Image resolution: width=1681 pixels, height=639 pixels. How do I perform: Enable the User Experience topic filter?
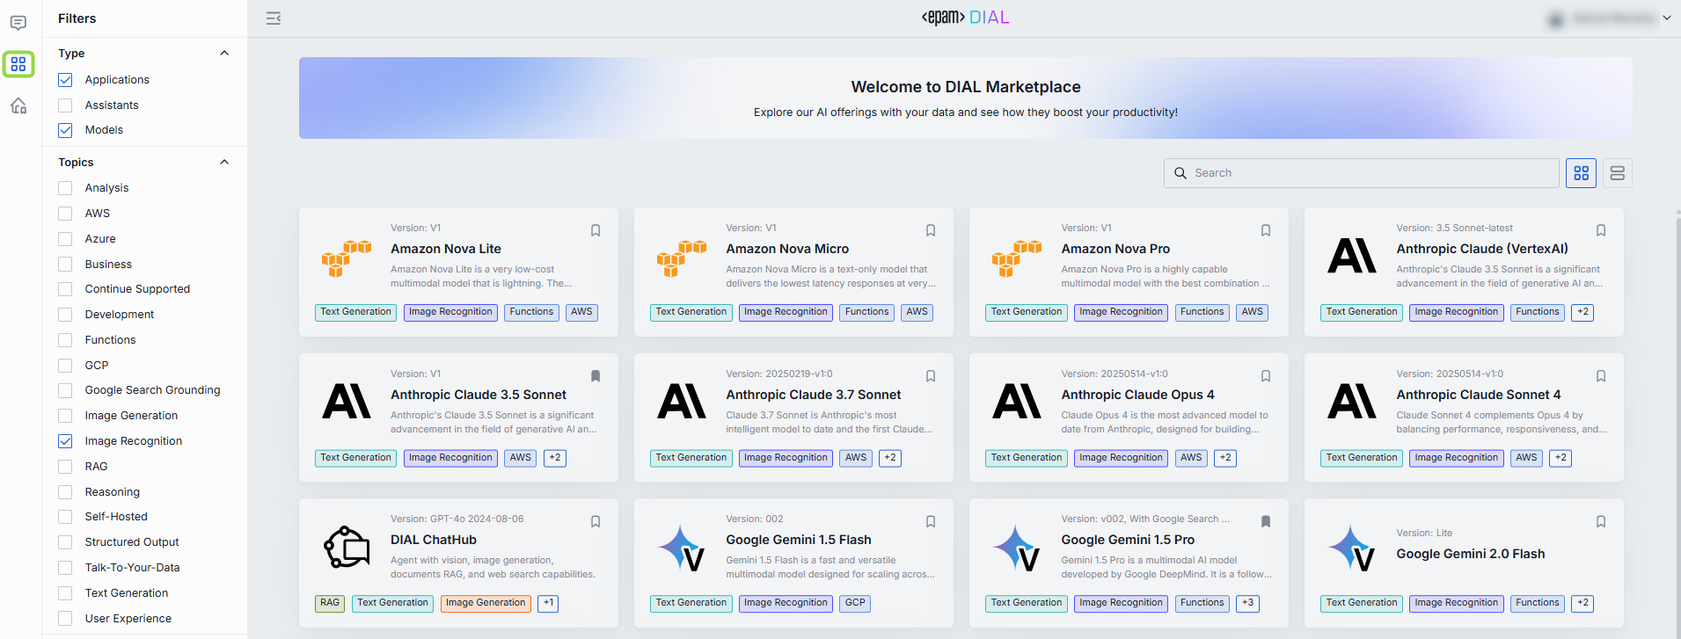pos(65,619)
